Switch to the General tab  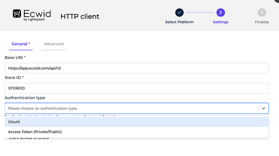click(21, 44)
